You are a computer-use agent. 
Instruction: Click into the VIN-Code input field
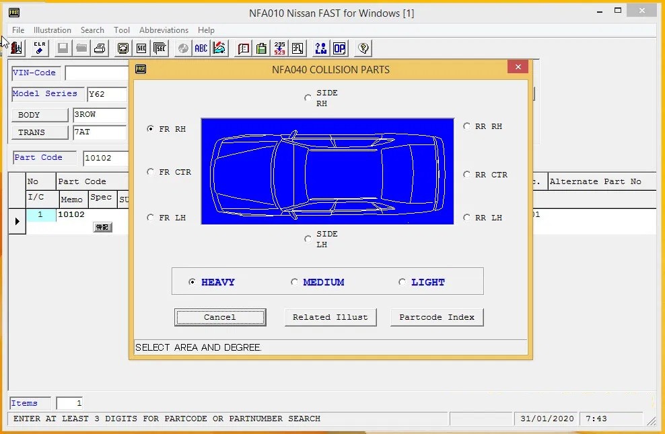pos(96,73)
